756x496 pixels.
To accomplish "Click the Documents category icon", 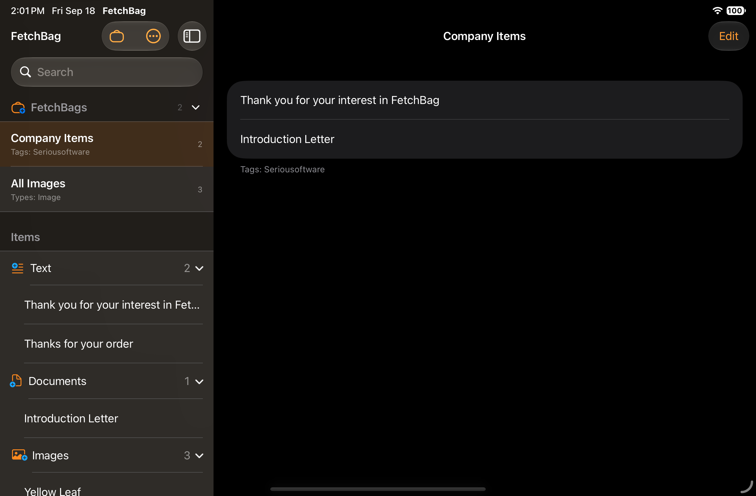I will 16,381.
